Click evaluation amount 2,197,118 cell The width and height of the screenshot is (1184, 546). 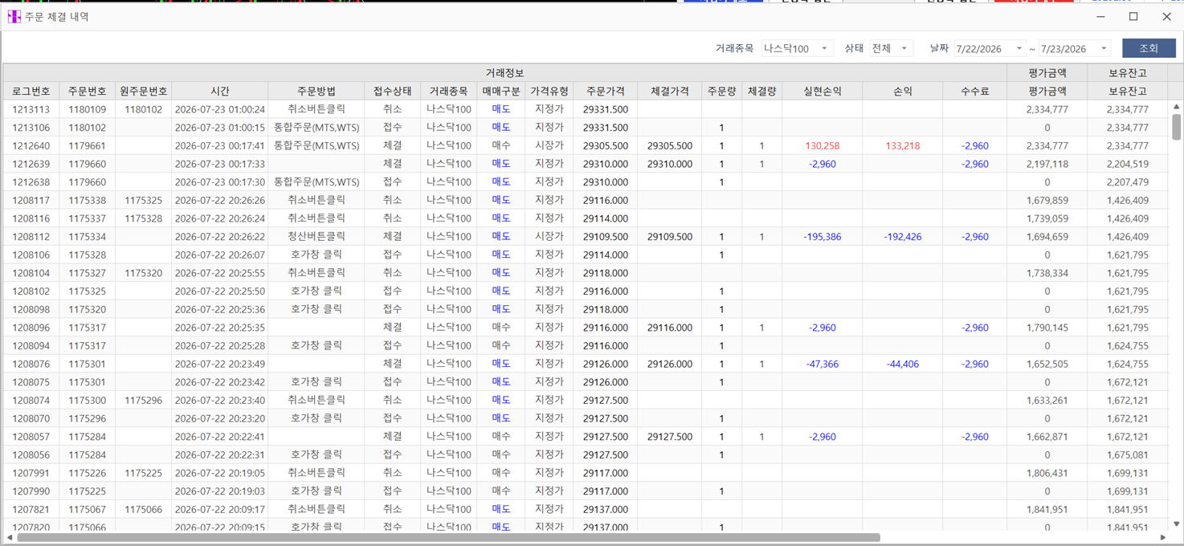tap(1047, 164)
